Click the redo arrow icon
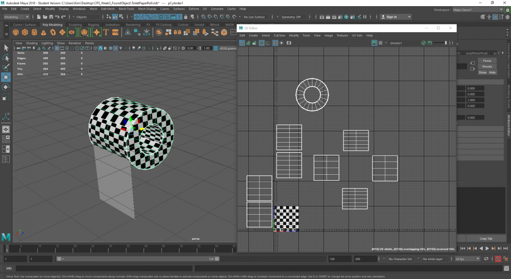The image size is (511, 279). 63,17
